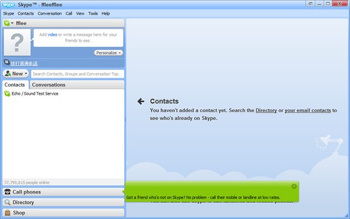Click the New contact button
The image size is (350, 219).
pos(16,74)
